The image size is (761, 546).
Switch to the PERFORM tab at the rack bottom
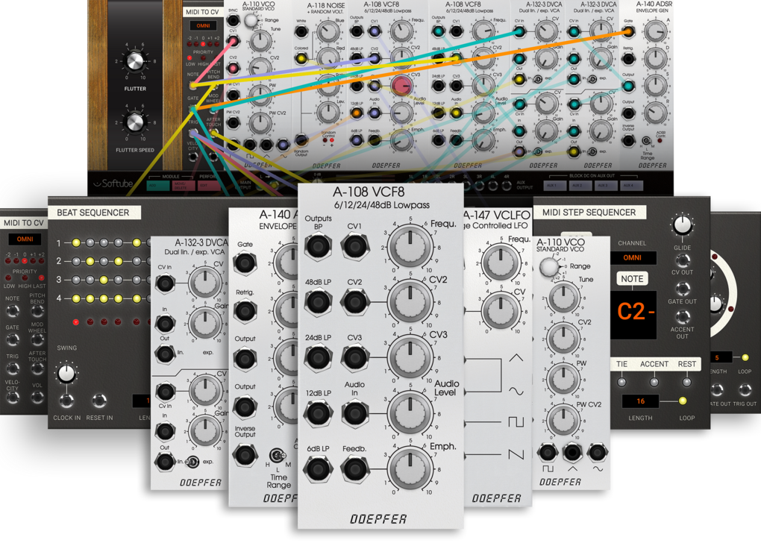pyautogui.click(x=207, y=176)
